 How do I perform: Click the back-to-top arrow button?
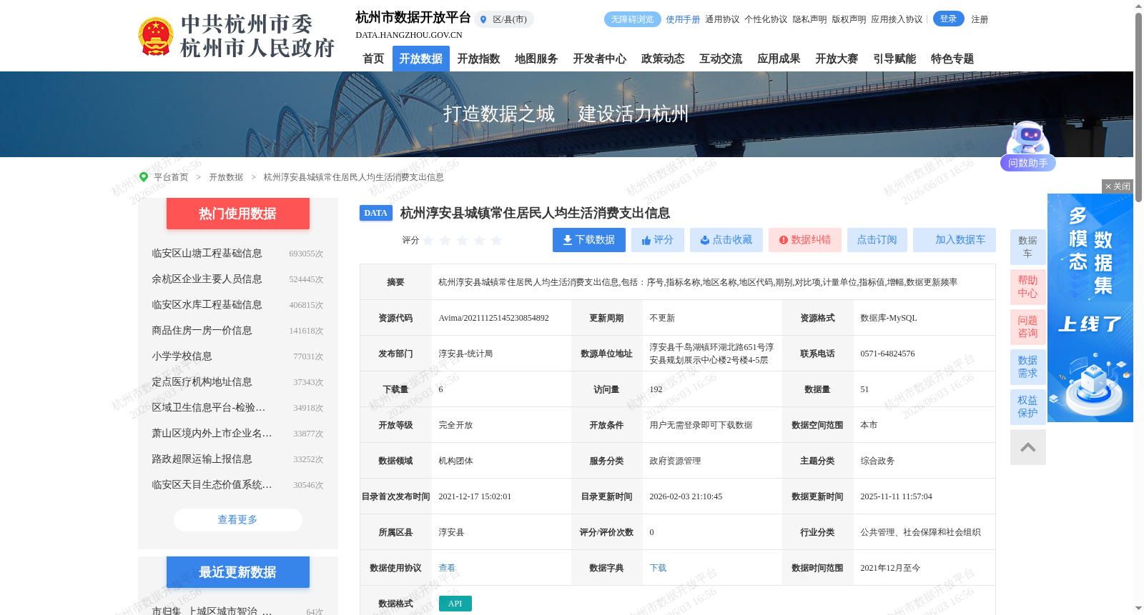pyautogui.click(x=1028, y=447)
